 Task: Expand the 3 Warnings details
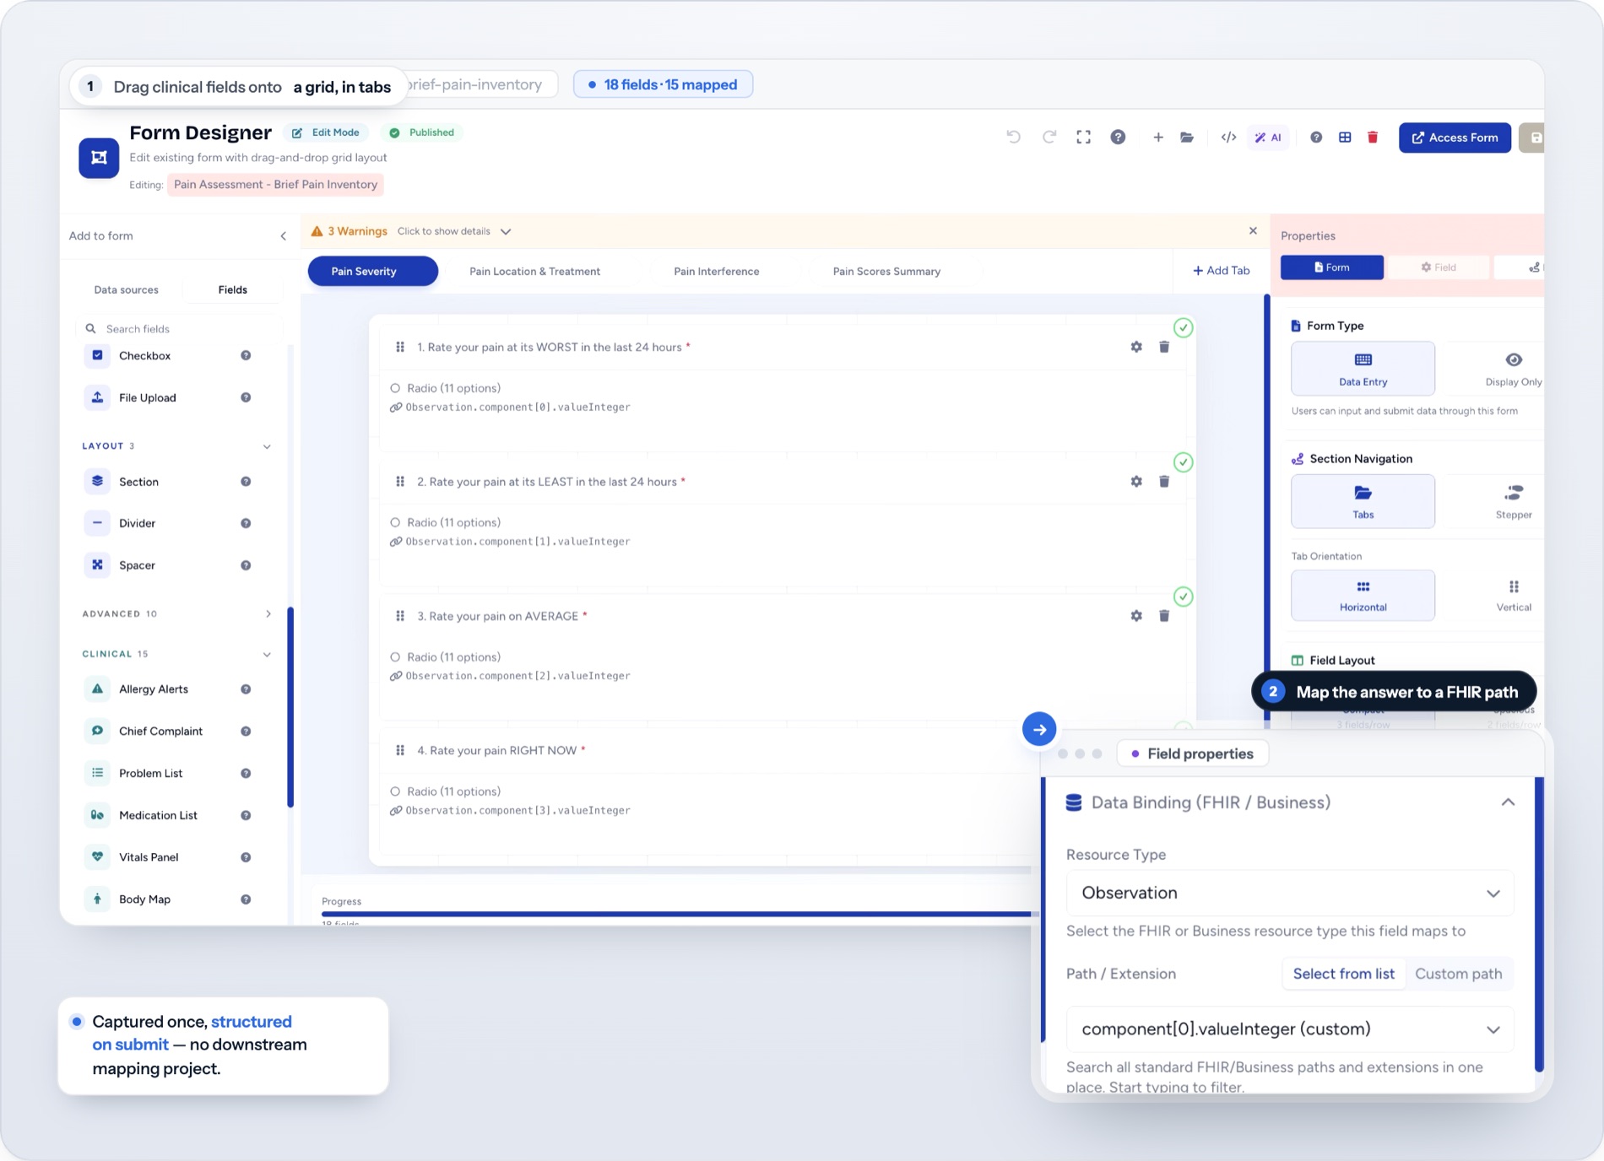coord(506,231)
